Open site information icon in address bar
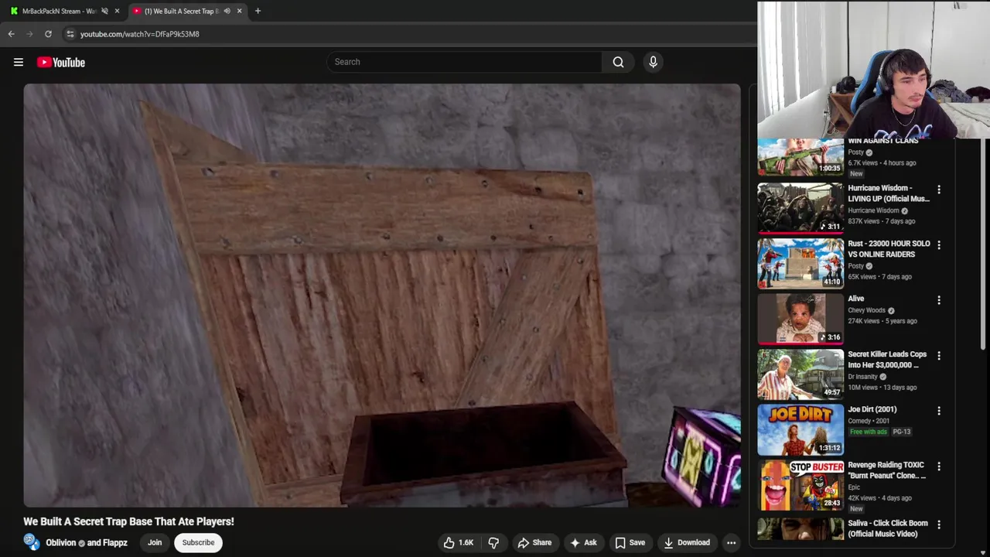 [70, 34]
